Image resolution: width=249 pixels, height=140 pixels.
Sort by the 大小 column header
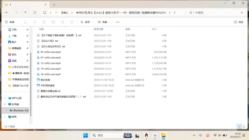click(154, 29)
